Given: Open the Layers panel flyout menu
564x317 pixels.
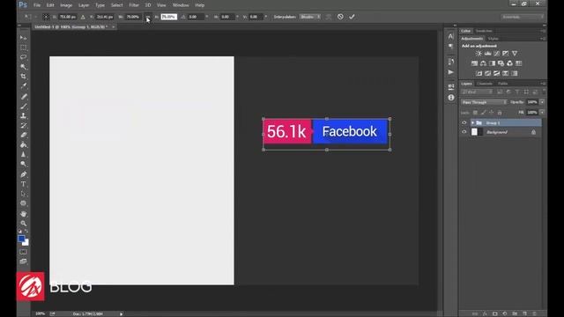Looking at the screenshot, I should 543,84.
